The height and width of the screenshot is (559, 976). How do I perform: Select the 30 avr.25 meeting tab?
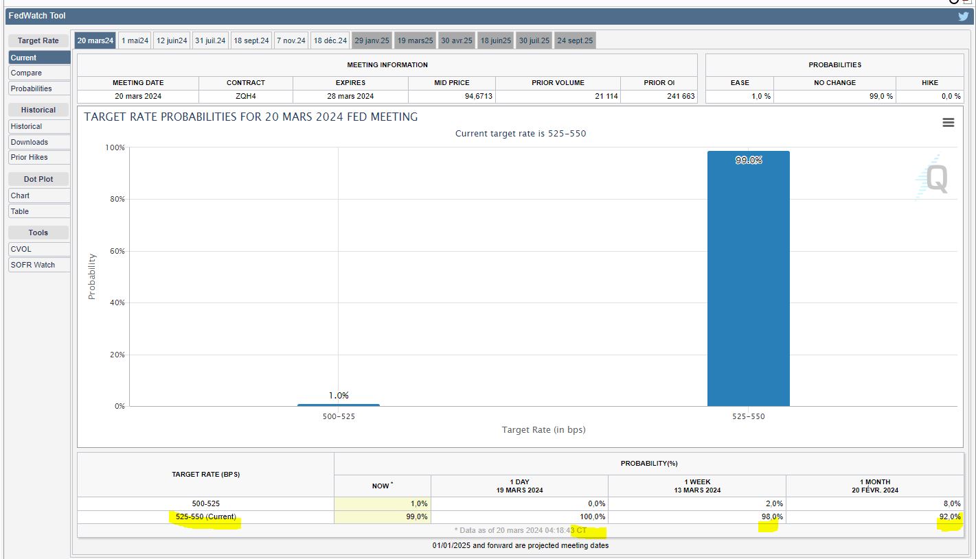(457, 40)
